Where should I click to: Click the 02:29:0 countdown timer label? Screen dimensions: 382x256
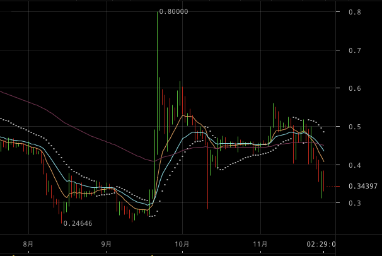(321, 244)
